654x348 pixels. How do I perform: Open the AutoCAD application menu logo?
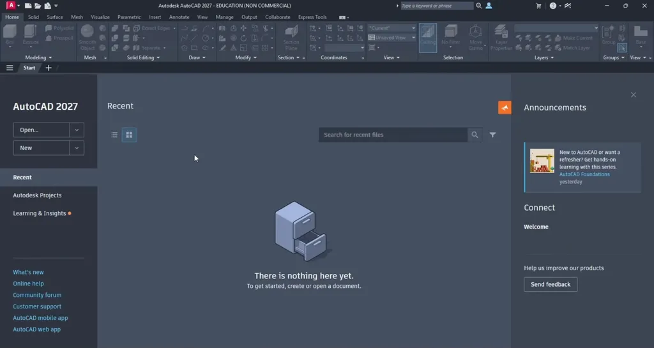(11, 5)
